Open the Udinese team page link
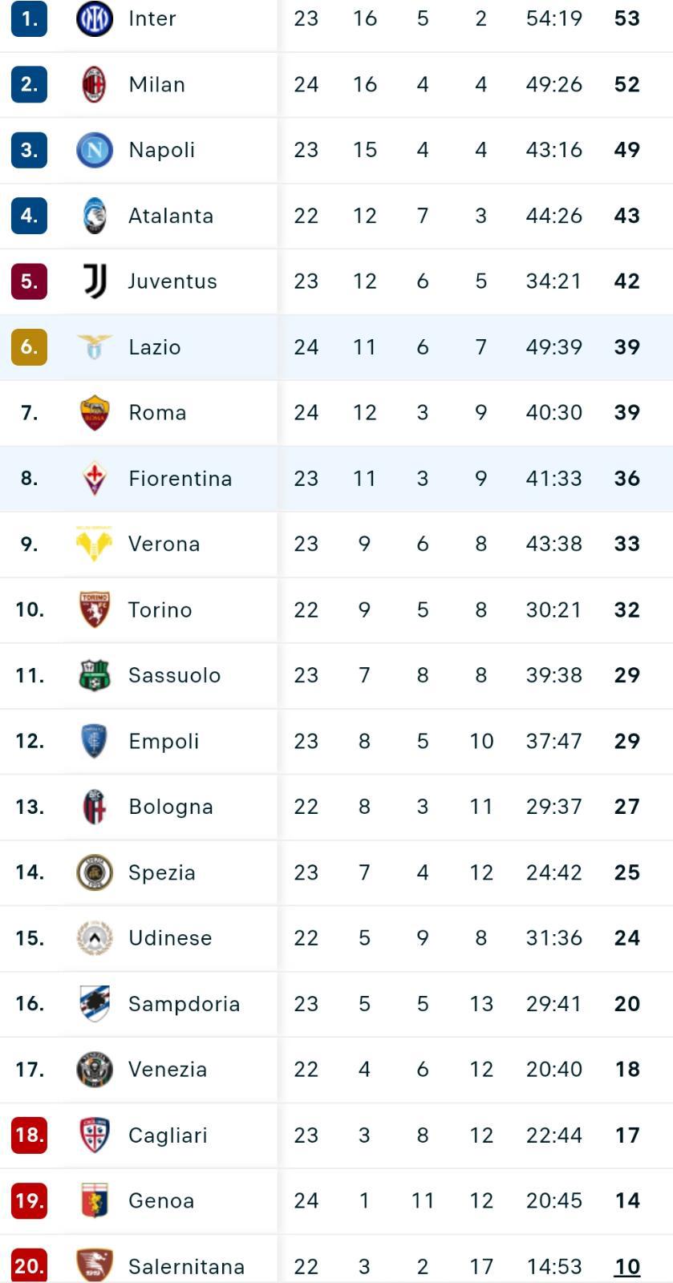 pyautogui.click(x=170, y=938)
